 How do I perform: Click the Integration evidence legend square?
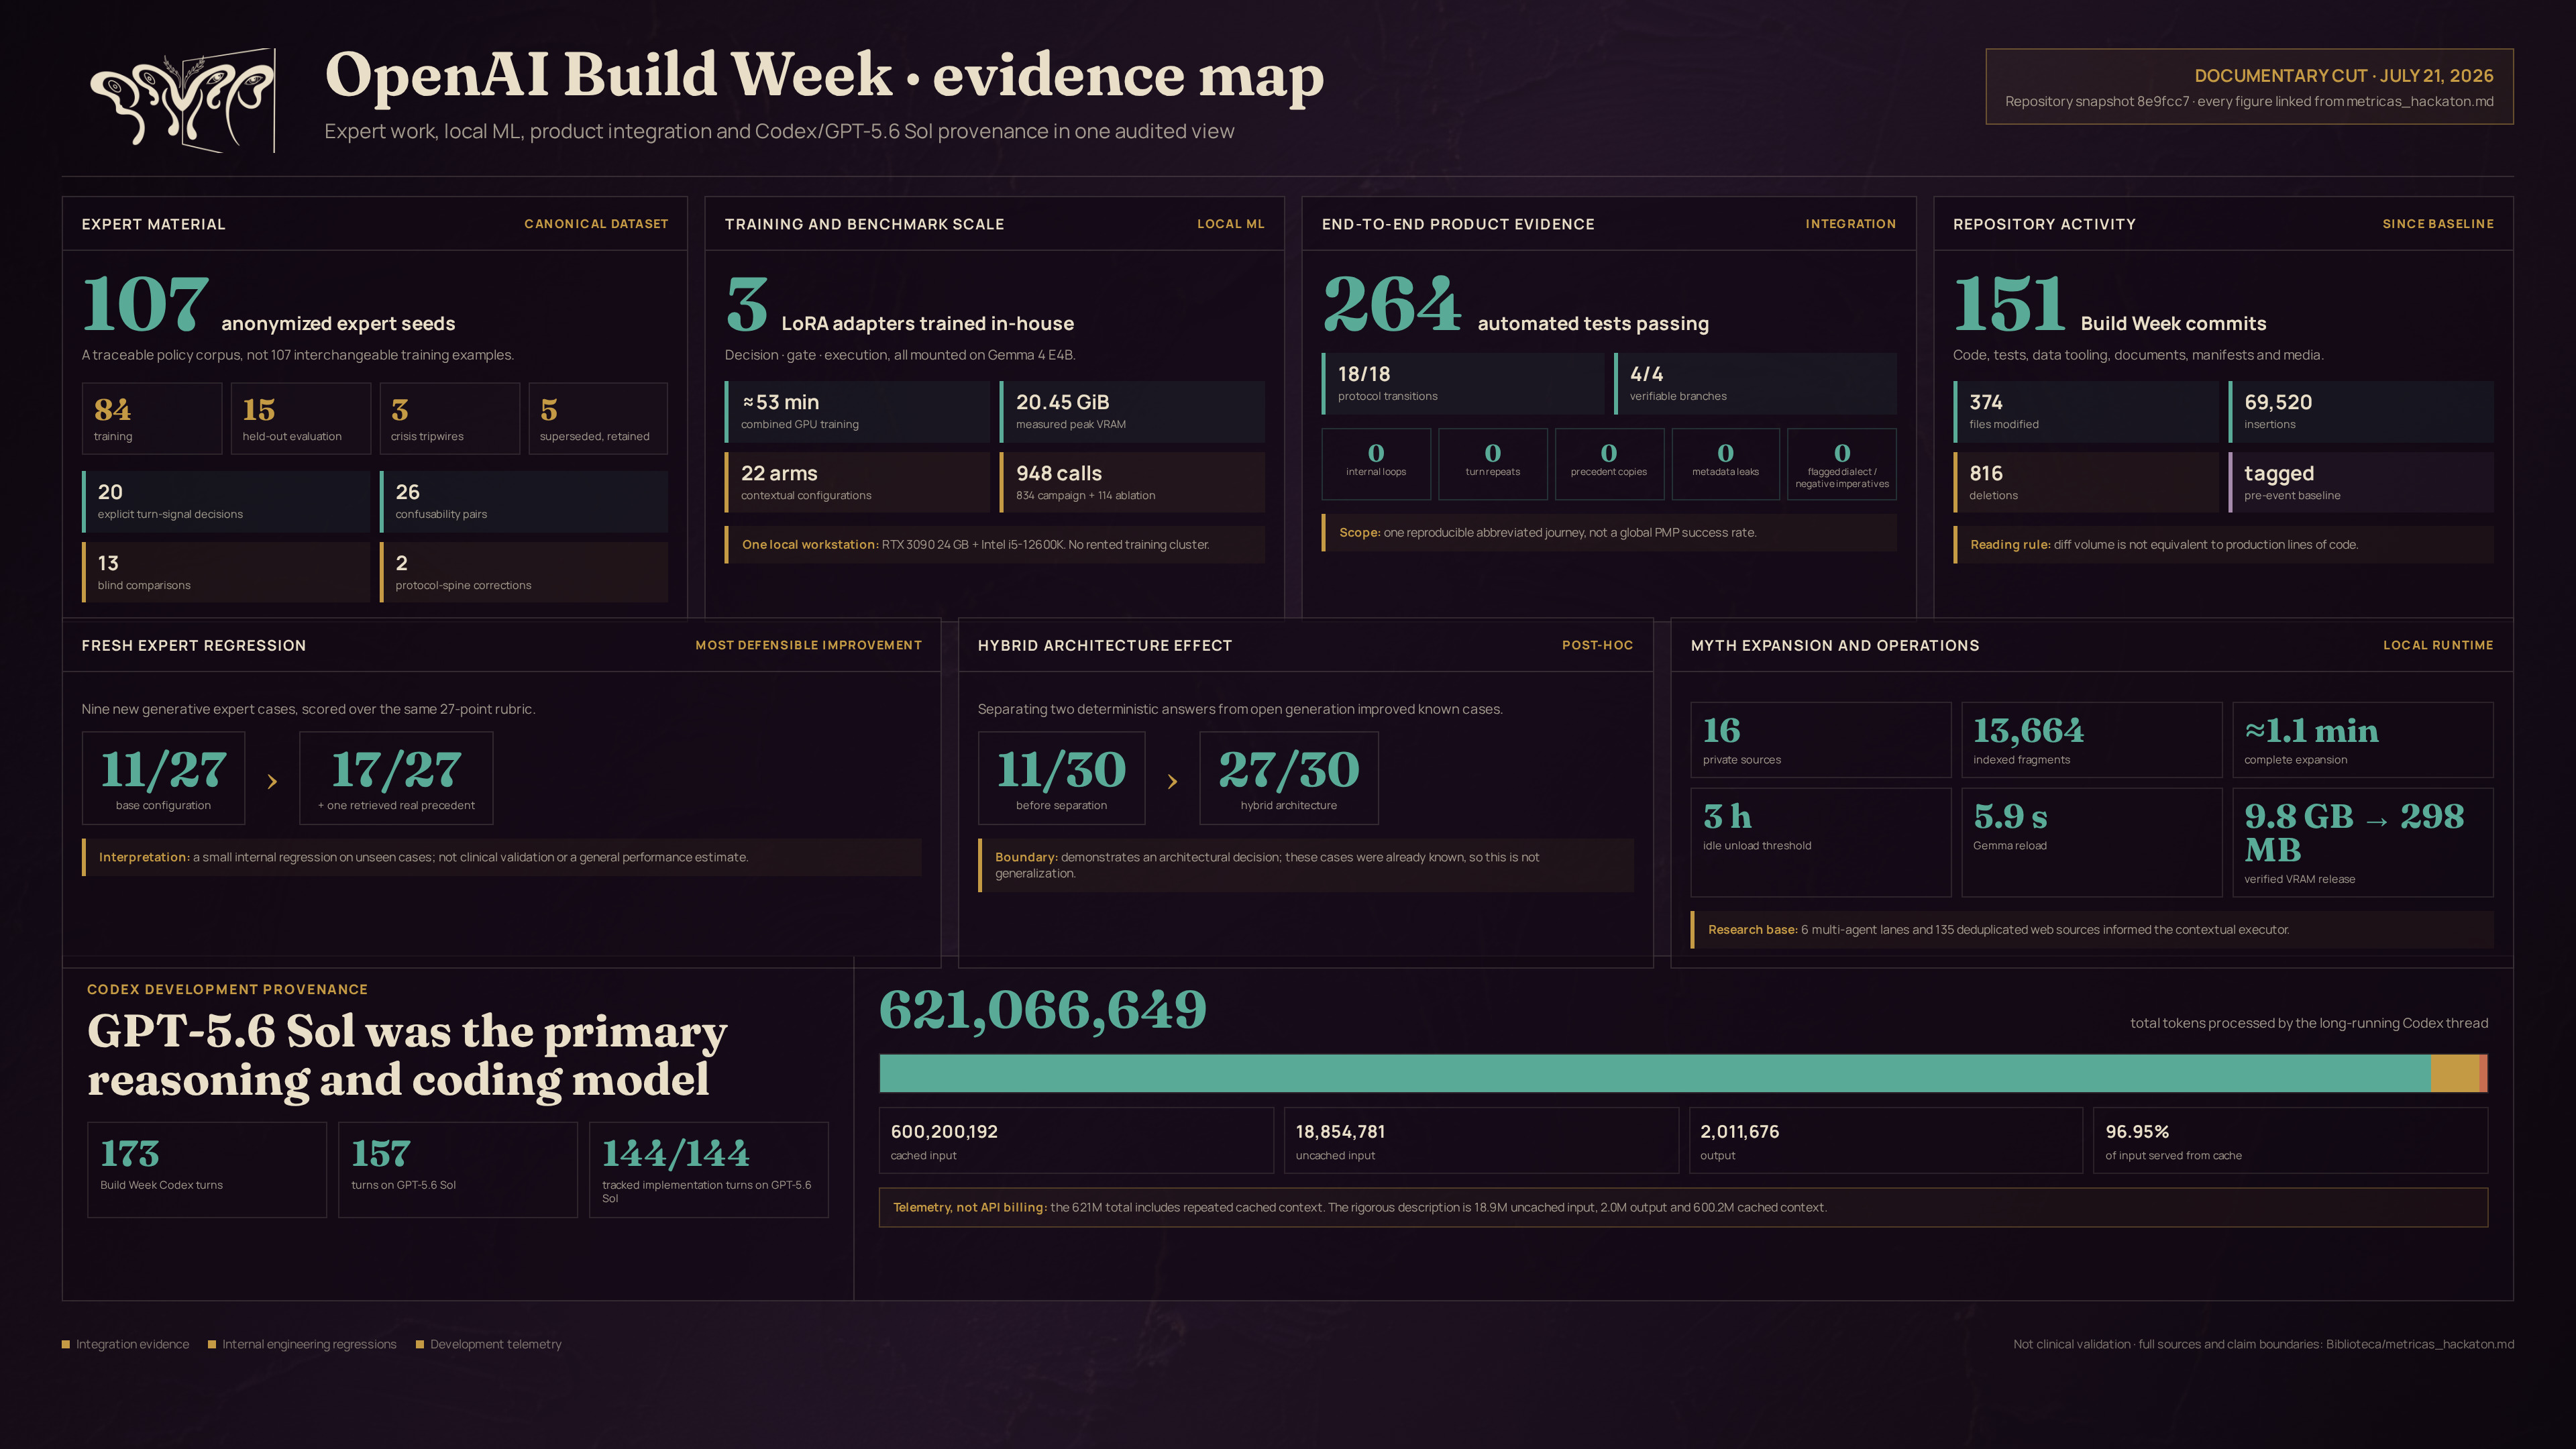[66, 1344]
